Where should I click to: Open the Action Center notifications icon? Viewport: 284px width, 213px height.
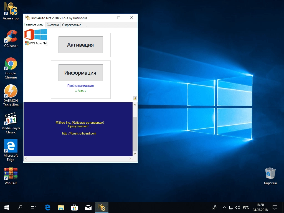click(275, 207)
